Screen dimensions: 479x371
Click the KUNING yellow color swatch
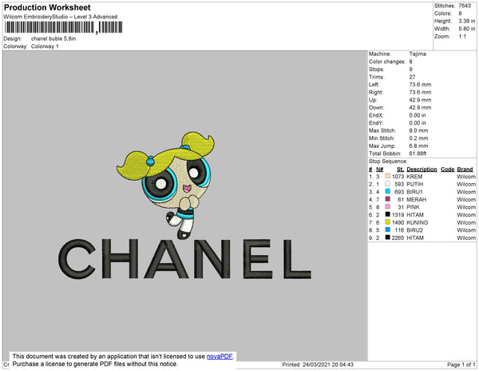(x=388, y=222)
